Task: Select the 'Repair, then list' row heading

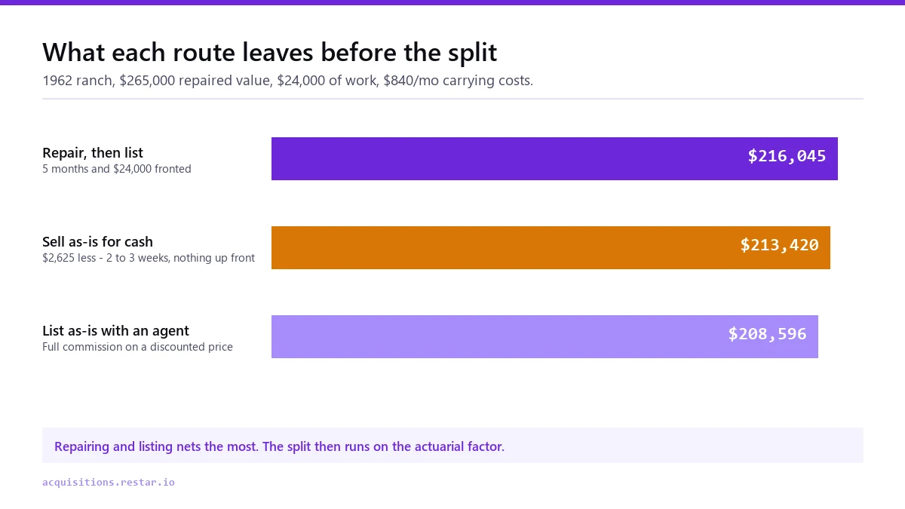Action: pos(93,153)
